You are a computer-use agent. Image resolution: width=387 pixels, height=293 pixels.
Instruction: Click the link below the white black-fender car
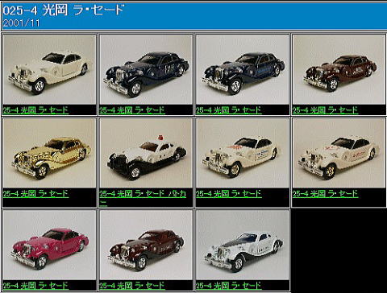[x=229, y=285]
